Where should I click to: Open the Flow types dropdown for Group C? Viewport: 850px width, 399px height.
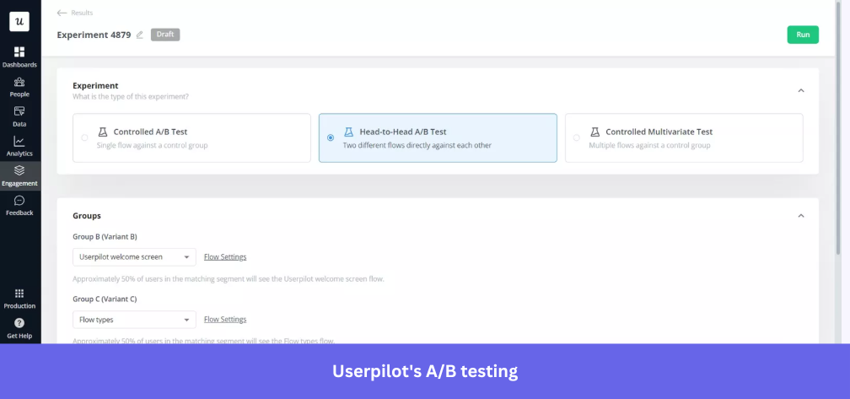[x=134, y=320]
